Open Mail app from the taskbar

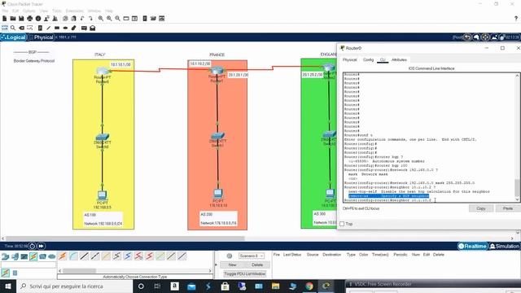[x=191, y=286]
